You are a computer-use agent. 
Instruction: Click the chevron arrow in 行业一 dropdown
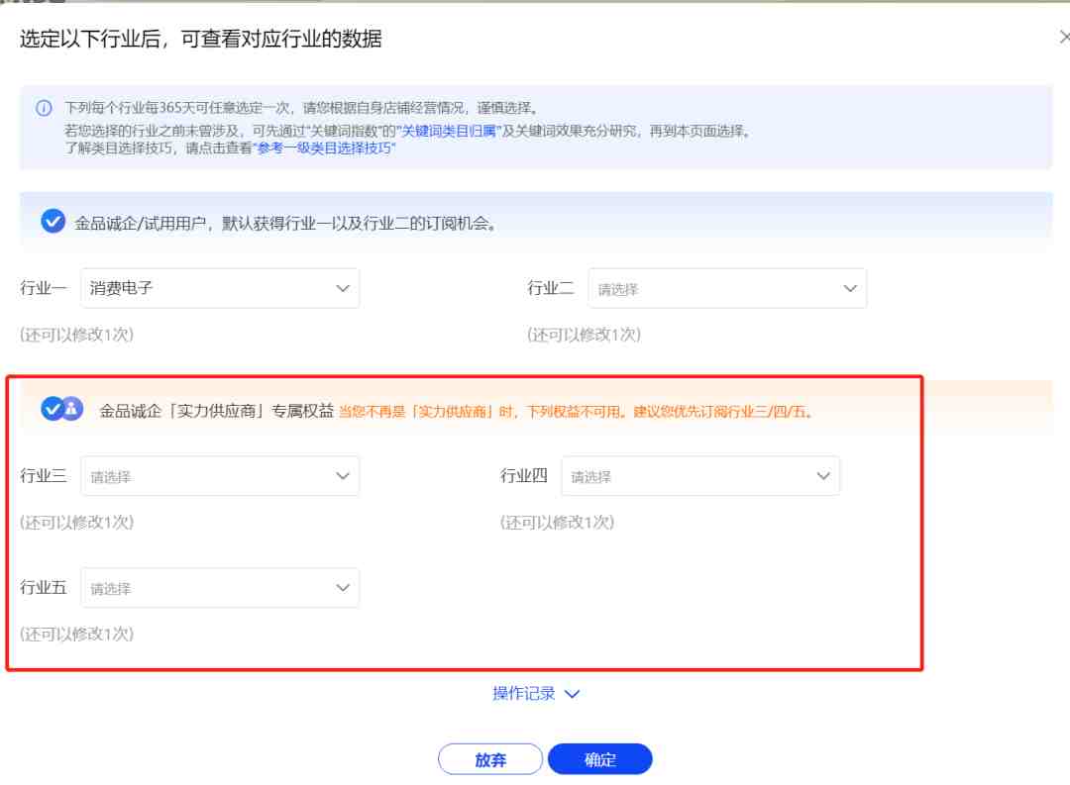[x=343, y=288]
